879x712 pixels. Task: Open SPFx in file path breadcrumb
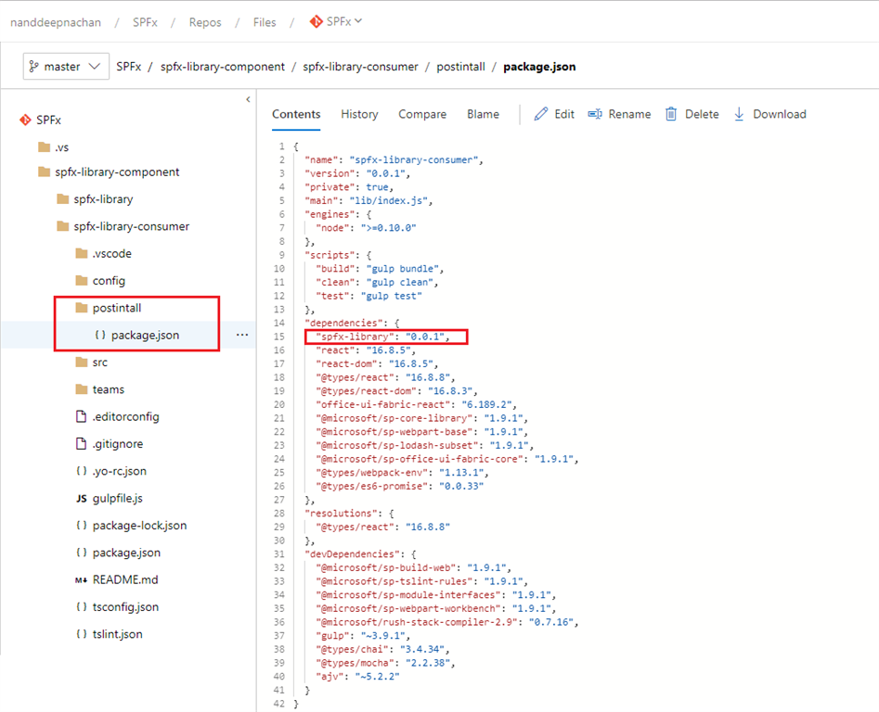[128, 67]
